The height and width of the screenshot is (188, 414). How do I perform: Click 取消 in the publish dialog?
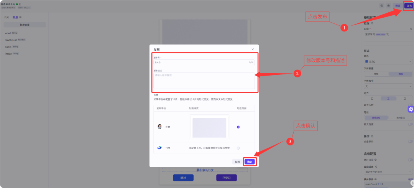[x=237, y=162]
